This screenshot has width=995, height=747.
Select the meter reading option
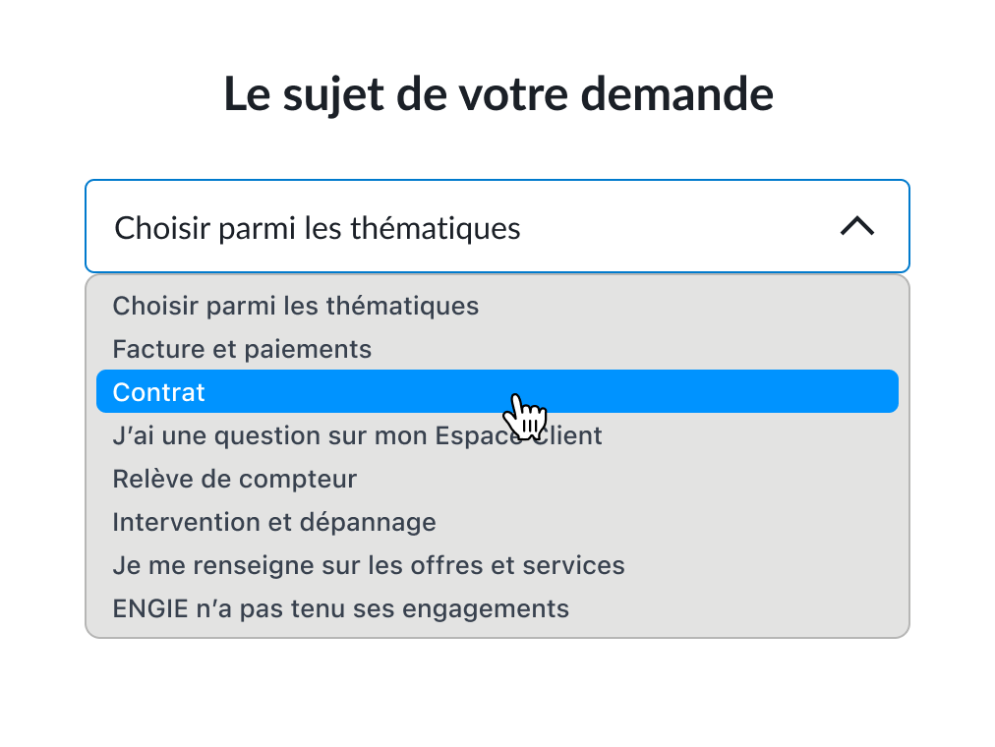(234, 479)
